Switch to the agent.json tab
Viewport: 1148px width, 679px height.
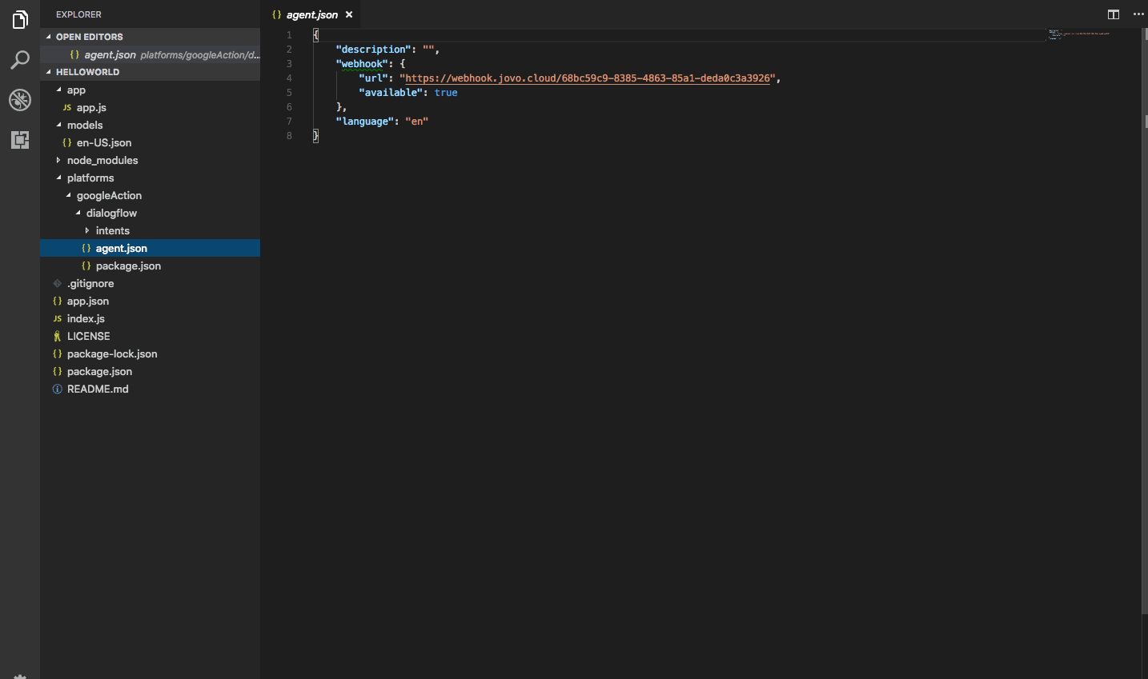pyautogui.click(x=311, y=14)
